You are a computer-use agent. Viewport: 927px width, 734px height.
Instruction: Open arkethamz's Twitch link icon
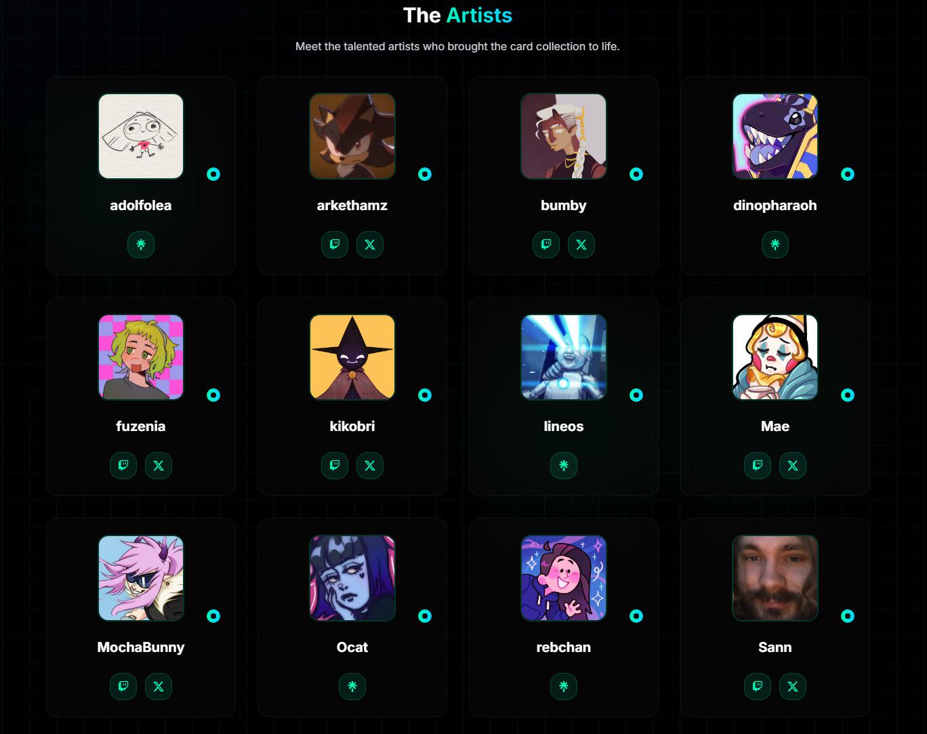[x=335, y=245]
